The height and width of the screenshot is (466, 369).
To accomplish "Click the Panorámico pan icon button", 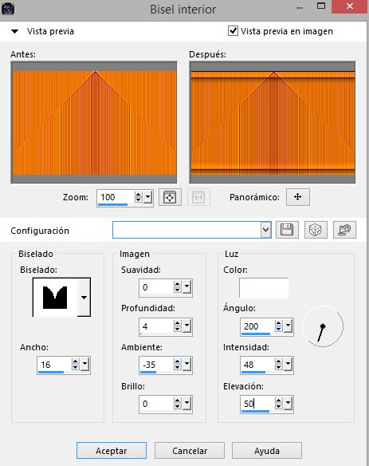I will [x=298, y=197].
